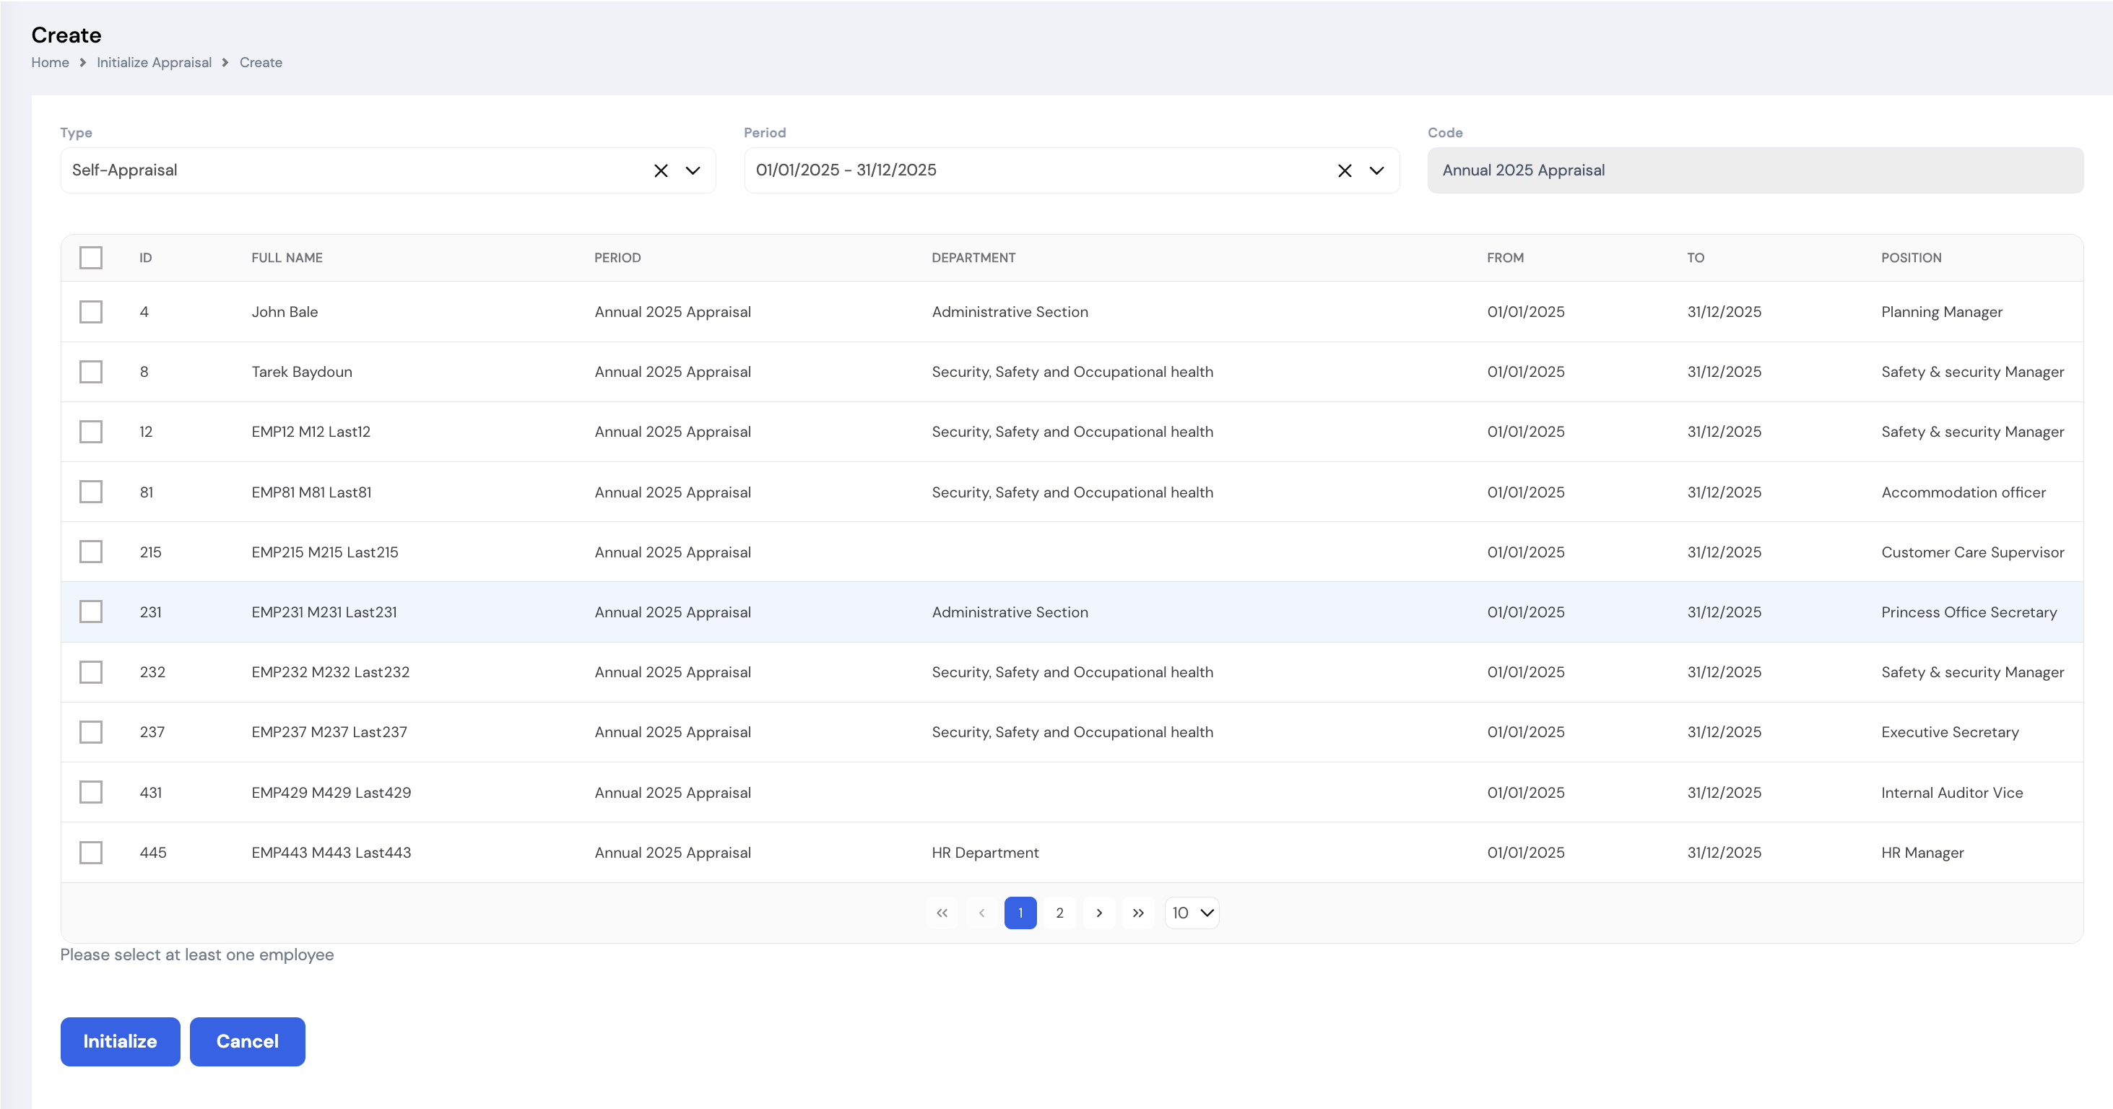Click the Customer Care Supervisor cell
2113x1109 pixels.
(x=1973, y=552)
